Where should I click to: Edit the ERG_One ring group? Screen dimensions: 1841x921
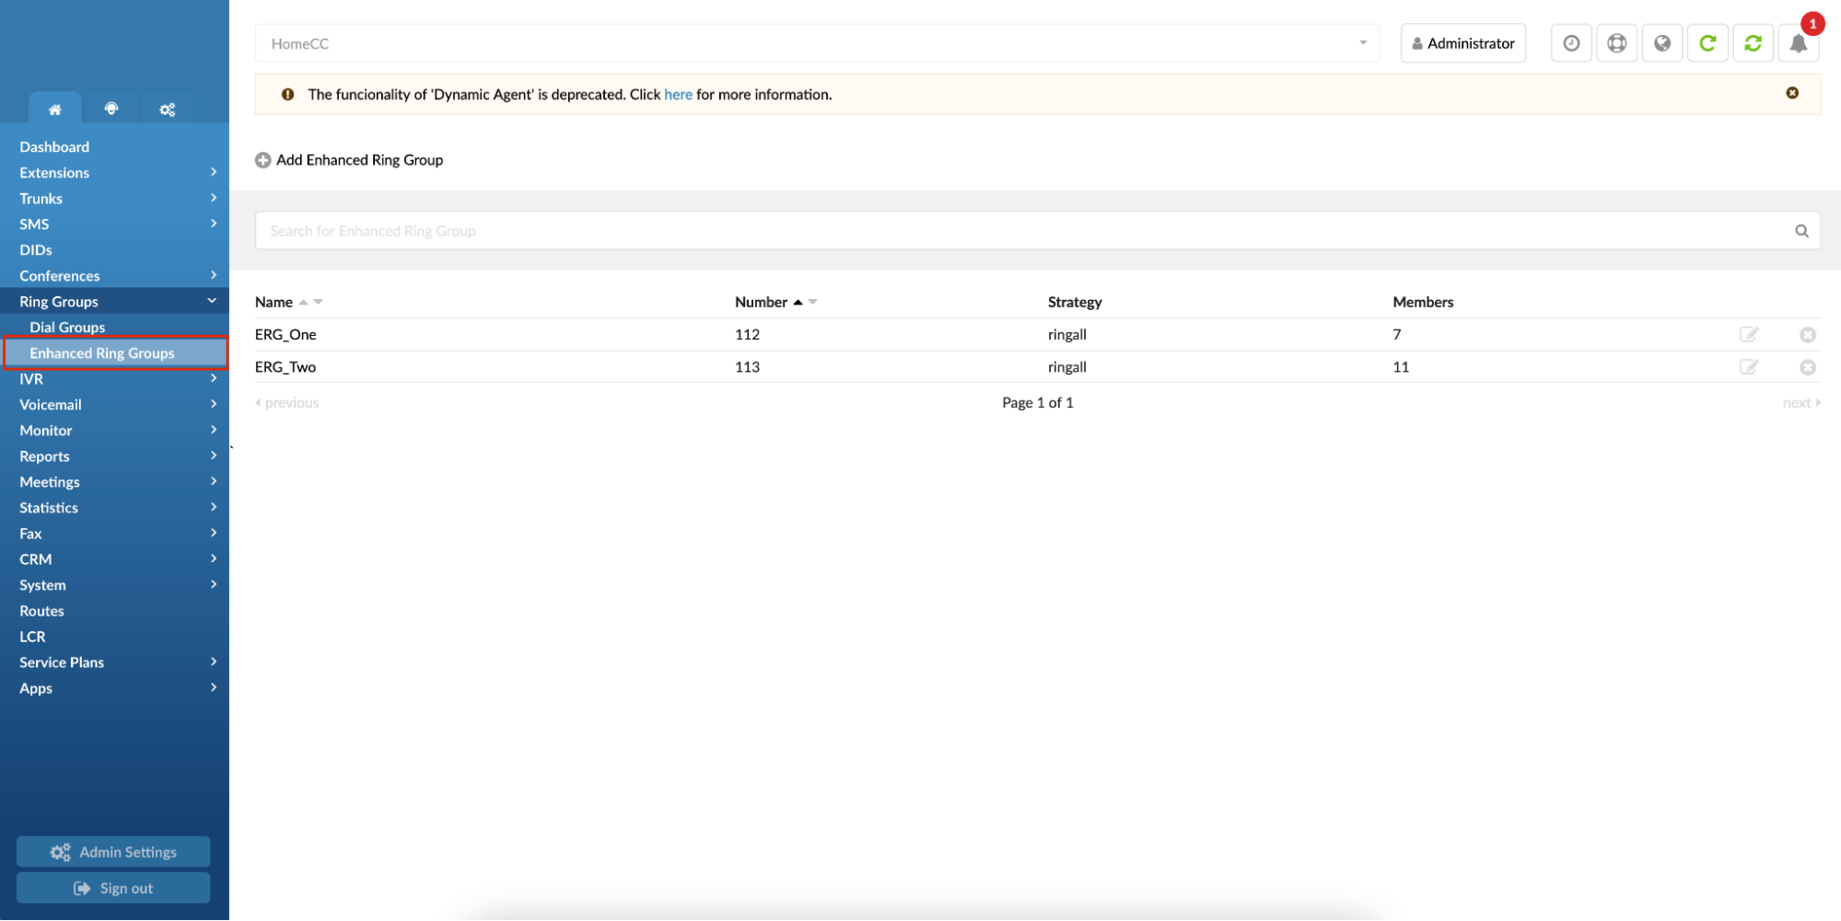[x=1748, y=335]
